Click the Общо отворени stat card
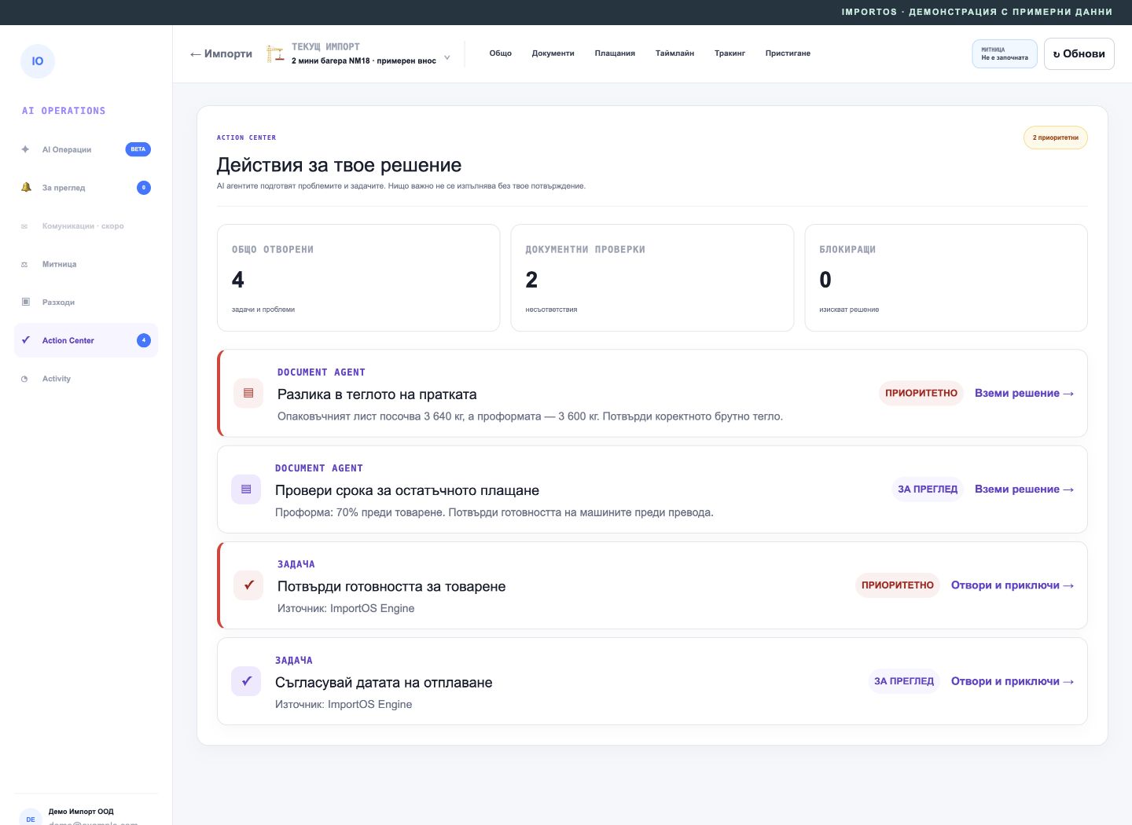This screenshot has height=825, width=1132. tap(358, 277)
